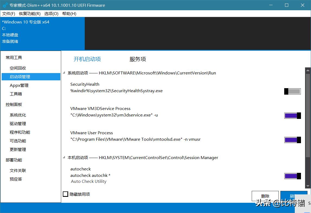Switch to the 服务项 tab
Screen dimensions: 311x213
point(138,59)
